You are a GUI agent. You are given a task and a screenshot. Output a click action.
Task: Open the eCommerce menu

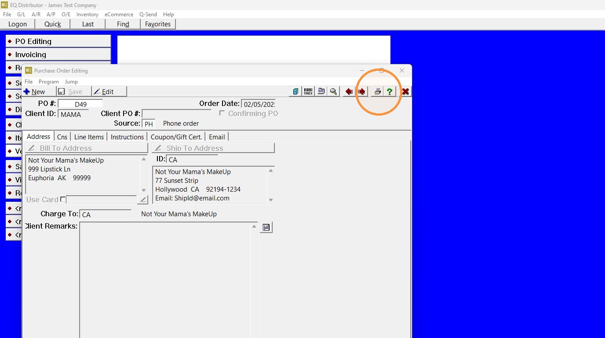pos(119,15)
